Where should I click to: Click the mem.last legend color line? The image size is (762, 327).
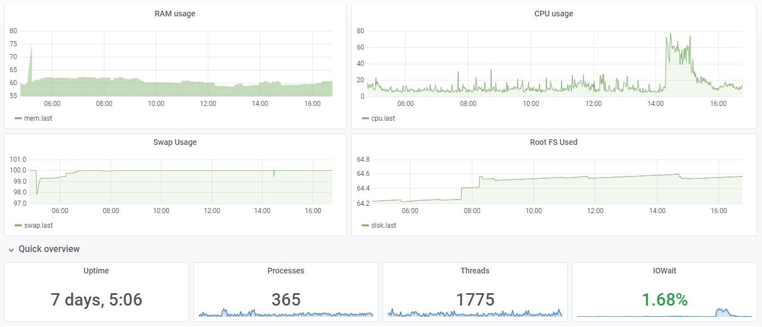point(19,118)
